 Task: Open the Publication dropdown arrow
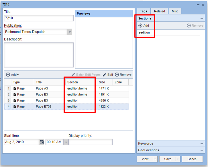[69, 32]
